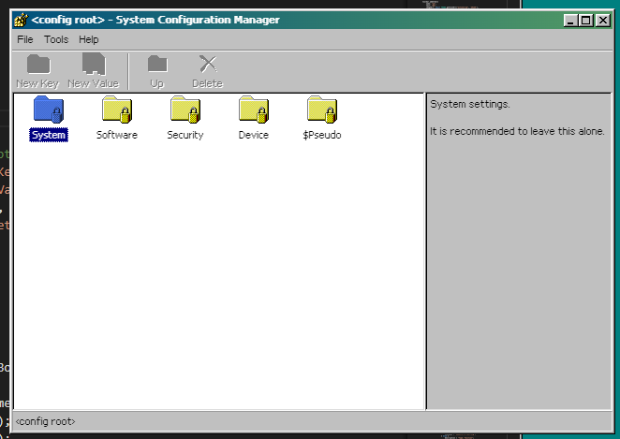This screenshot has width=620, height=439.
Task: Click the window title bar text
Action: pyautogui.click(x=155, y=20)
